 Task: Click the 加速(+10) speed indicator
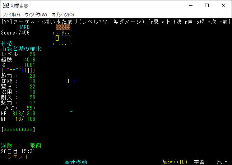pos(174,162)
